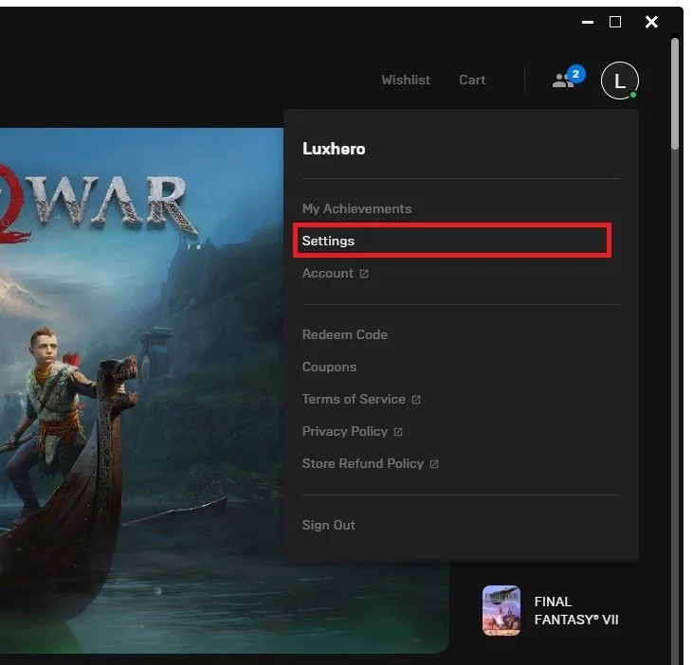This screenshot has width=693, height=665.
Task: Select the FINAL FANTASY VII title text
Action: [x=576, y=611]
